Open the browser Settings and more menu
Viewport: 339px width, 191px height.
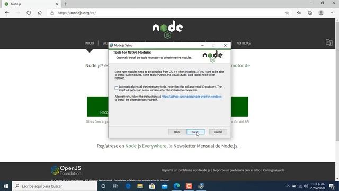(333, 13)
